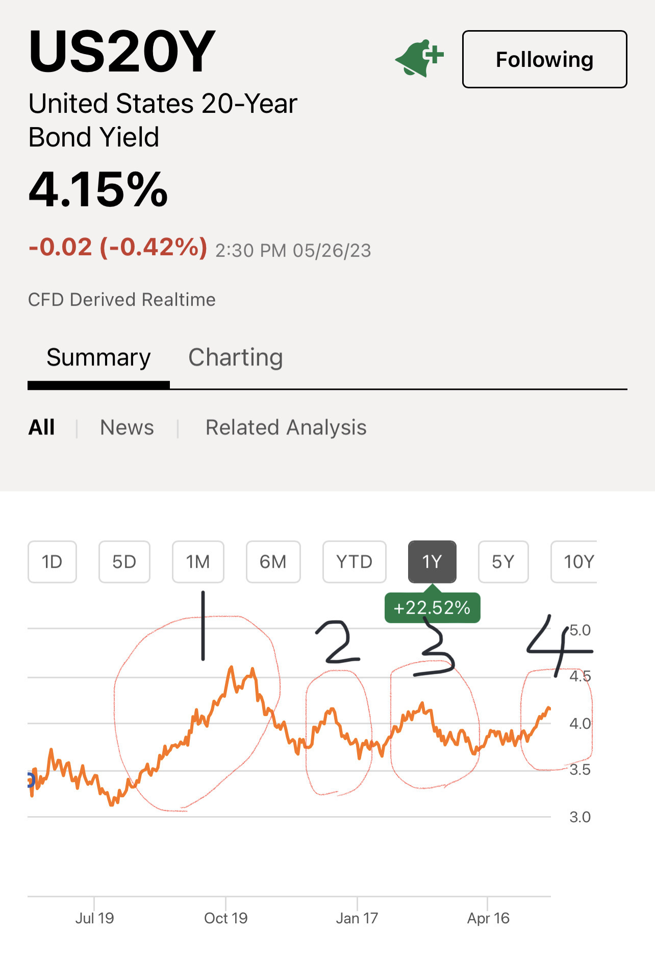Click the Following button
The image size is (655, 955).
[x=544, y=59]
